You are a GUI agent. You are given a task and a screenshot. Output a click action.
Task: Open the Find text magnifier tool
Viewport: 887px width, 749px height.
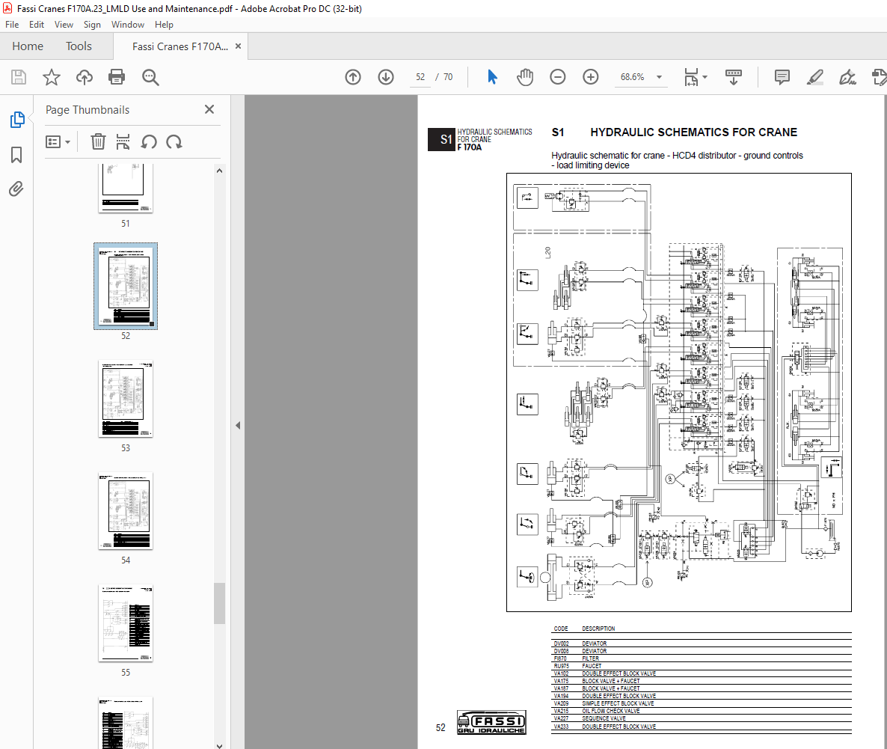[x=150, y=77]
